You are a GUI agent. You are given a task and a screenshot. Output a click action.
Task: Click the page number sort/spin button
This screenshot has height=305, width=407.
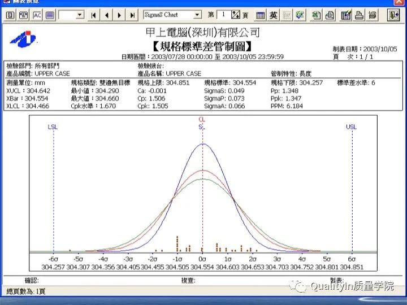click(236, 15)
